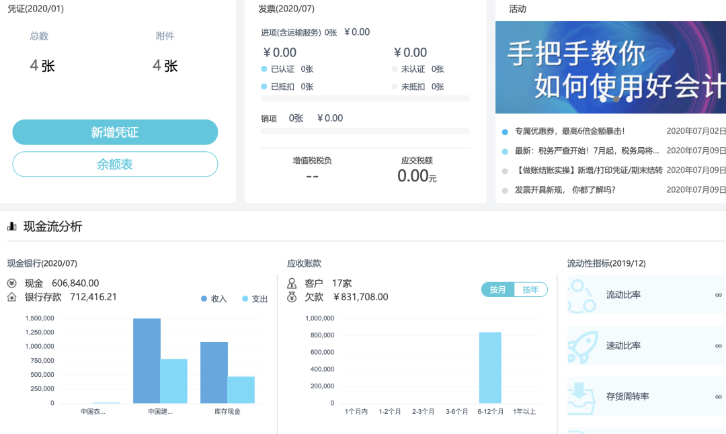Image resolution: width=726 pixels, height=434 pixels.
Task: Toggle the 收入 legend series
Action: [x=214, y=299]
